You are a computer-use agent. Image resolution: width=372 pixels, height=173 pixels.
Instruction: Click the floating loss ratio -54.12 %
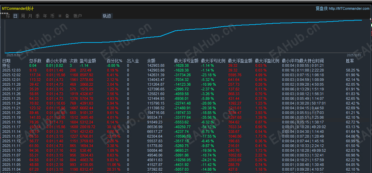[x=209, y=127]
